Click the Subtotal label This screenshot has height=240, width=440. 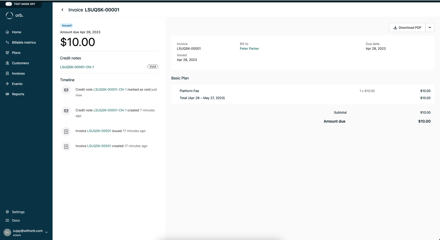tap(340, 113)
